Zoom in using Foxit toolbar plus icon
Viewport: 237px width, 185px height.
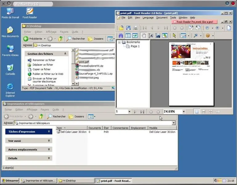[x=218, y=28]
